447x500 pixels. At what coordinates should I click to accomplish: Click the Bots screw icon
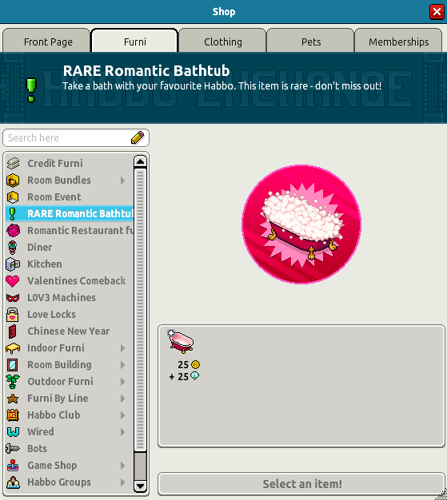pos(13,449)
